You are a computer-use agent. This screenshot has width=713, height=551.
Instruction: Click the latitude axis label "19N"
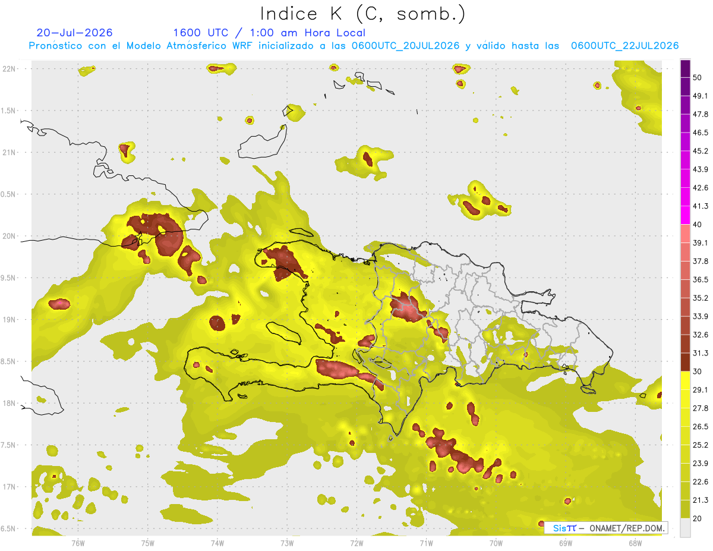8,320
